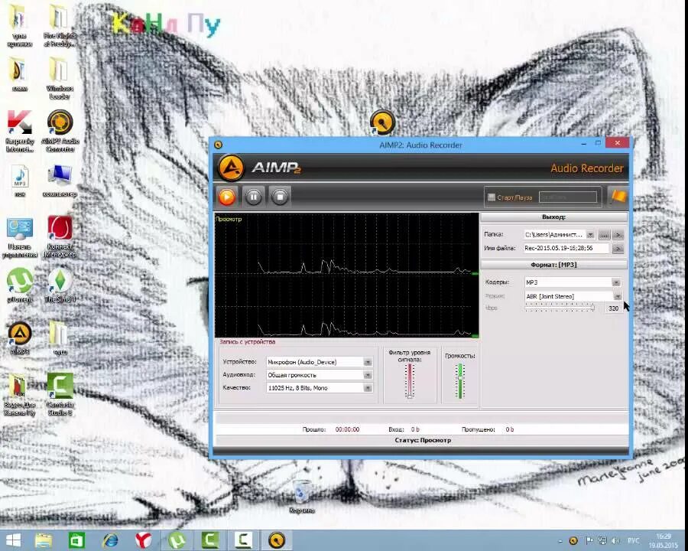Viewport: 688px width, 551px height.
Task: Click the Статус: Просмотр status bar
Action: click(x=423, y=440)
